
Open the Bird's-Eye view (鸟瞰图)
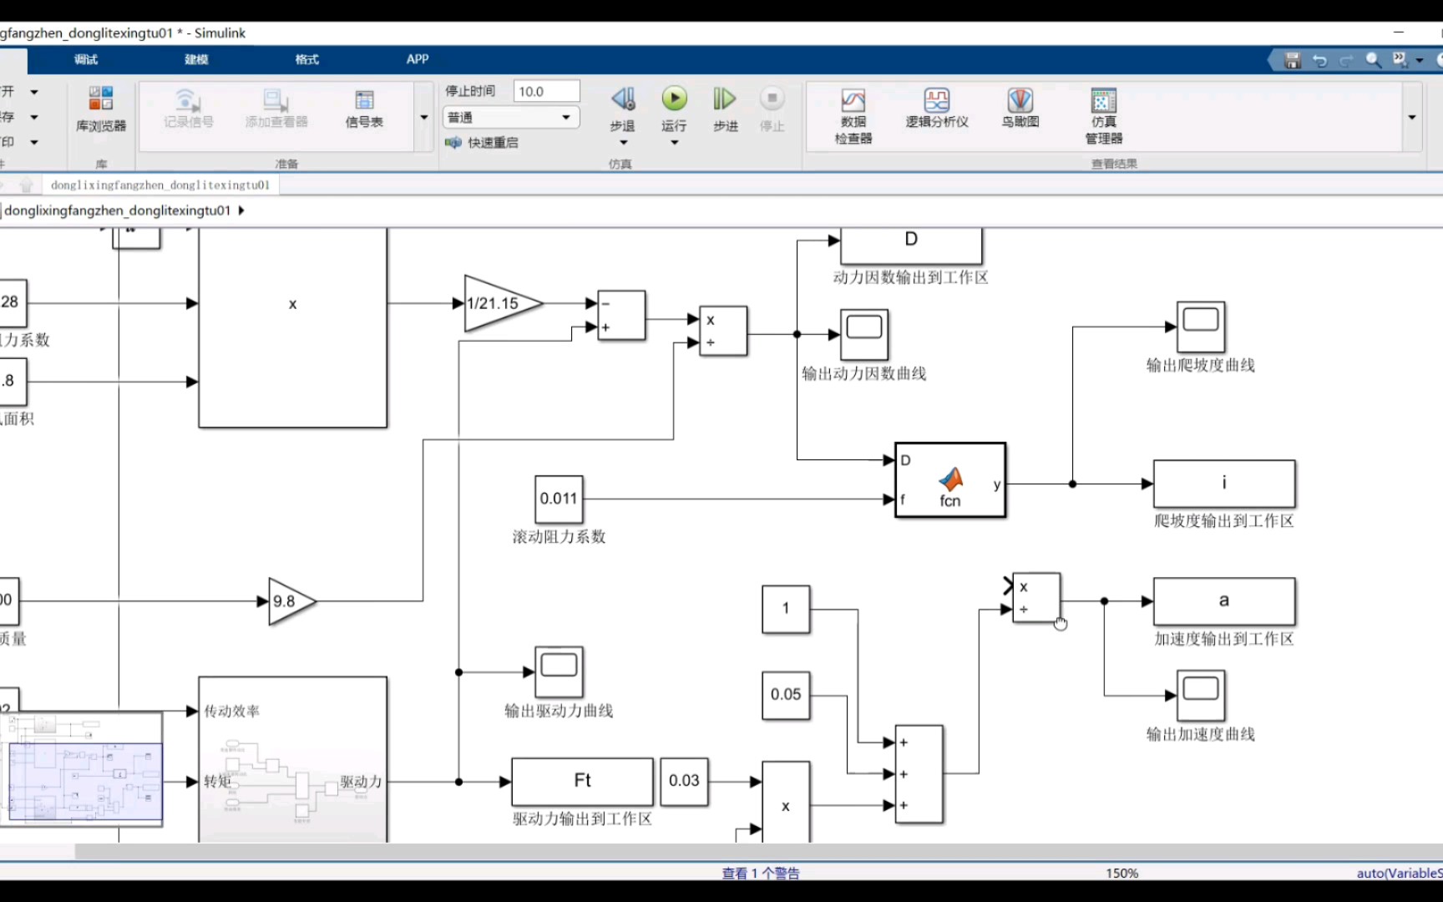1020,109
